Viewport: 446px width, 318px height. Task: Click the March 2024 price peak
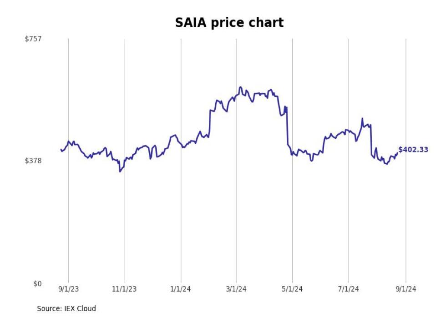point(240,87)
